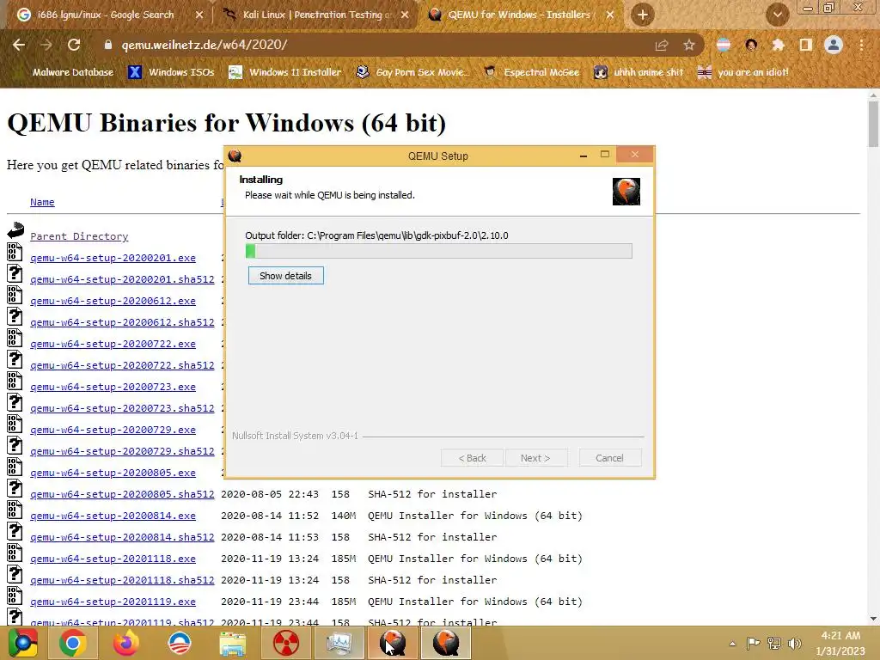Download qemu-w64-setup-20200729.exe
This screenshot has width=880, height=660.
point(113,430)
